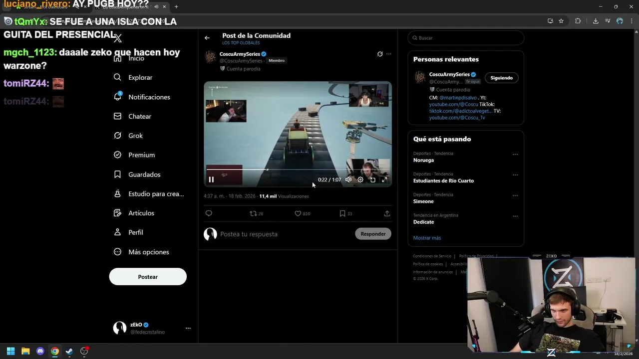Open LOS TOP GLOBALES community link
Image resolution: width=639 pixels, height=359 pixels.
pyautogui.click(x=241, y=43)
